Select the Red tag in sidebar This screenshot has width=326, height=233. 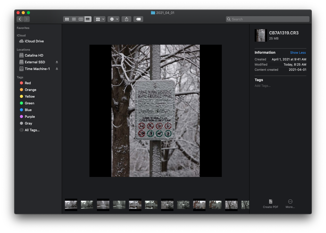(x=28, y=83)
